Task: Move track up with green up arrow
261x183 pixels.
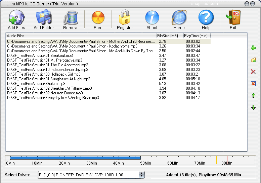Action: tap(253, 96)
